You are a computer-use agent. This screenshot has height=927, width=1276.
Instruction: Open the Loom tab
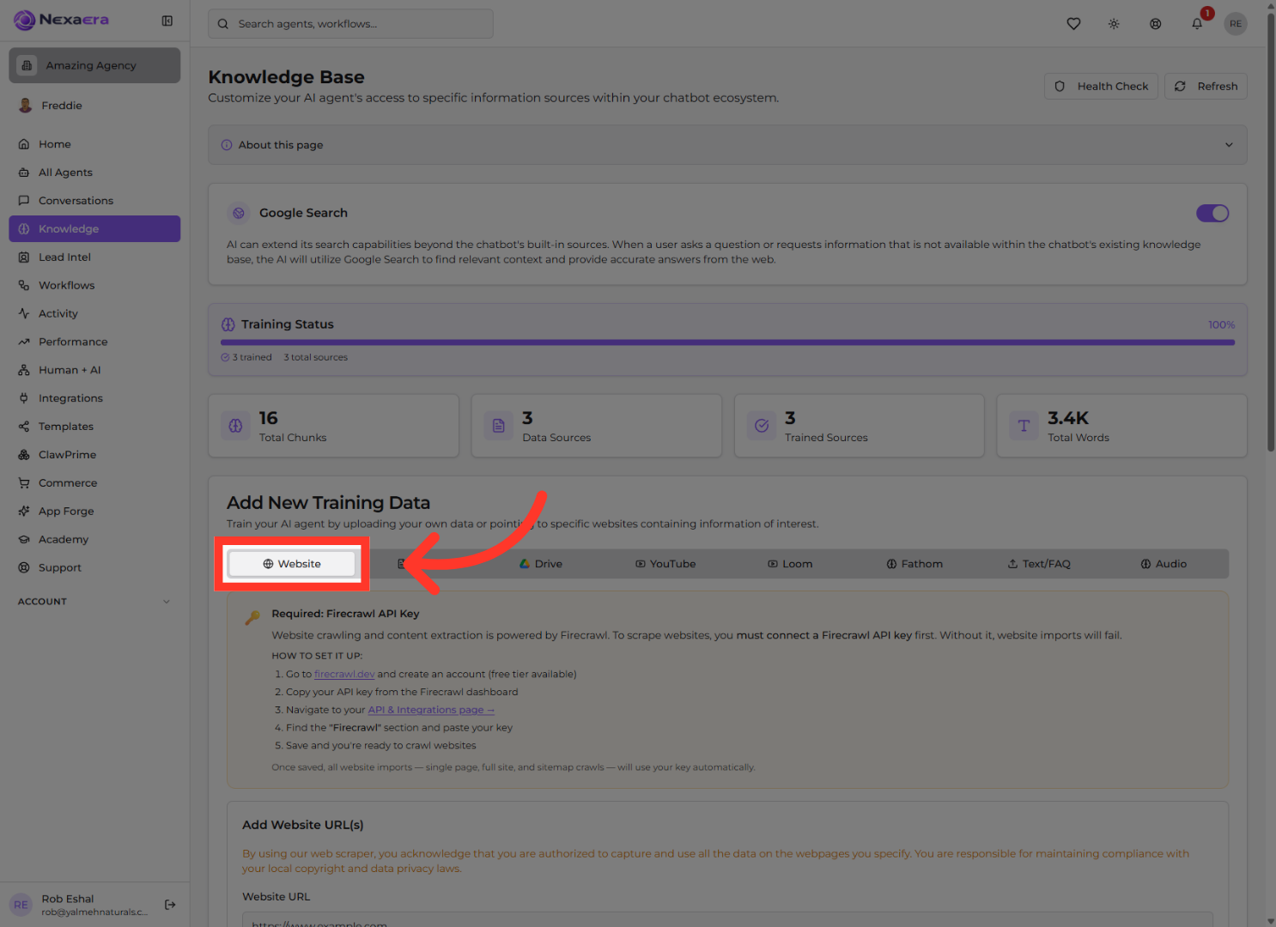[790, 564]
